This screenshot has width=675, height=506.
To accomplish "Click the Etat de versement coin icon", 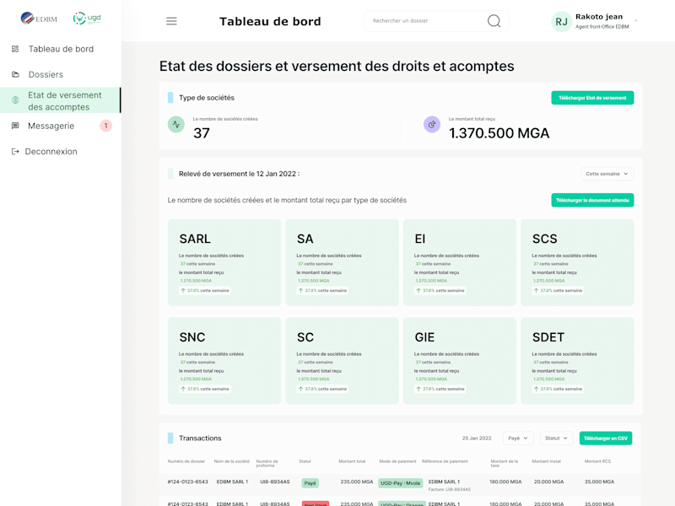I will (x=15, y=100).
